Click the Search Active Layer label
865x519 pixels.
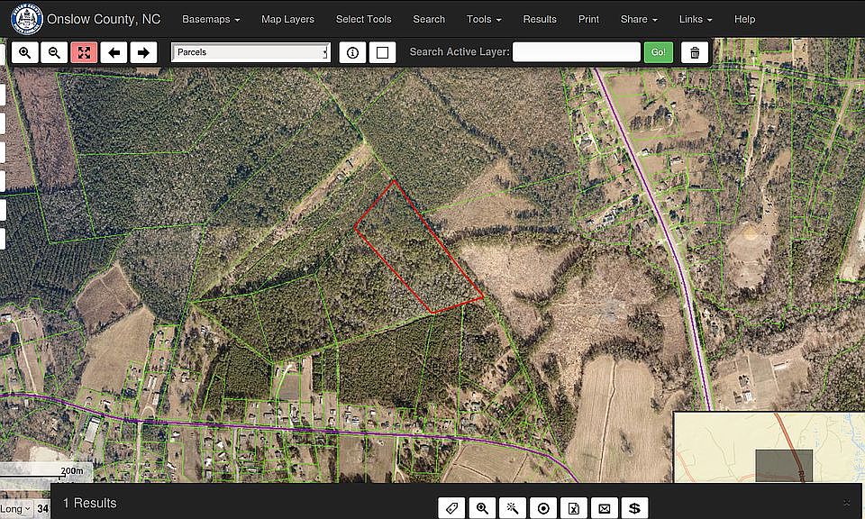coord(459,52)
